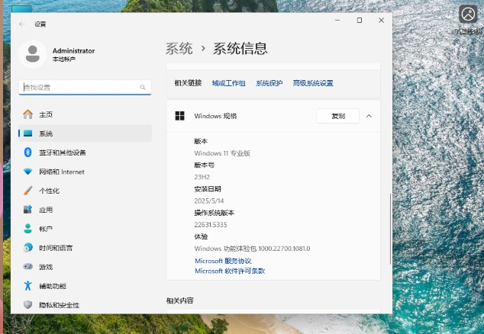Click the Apps (应用) icon

(28, 210)
